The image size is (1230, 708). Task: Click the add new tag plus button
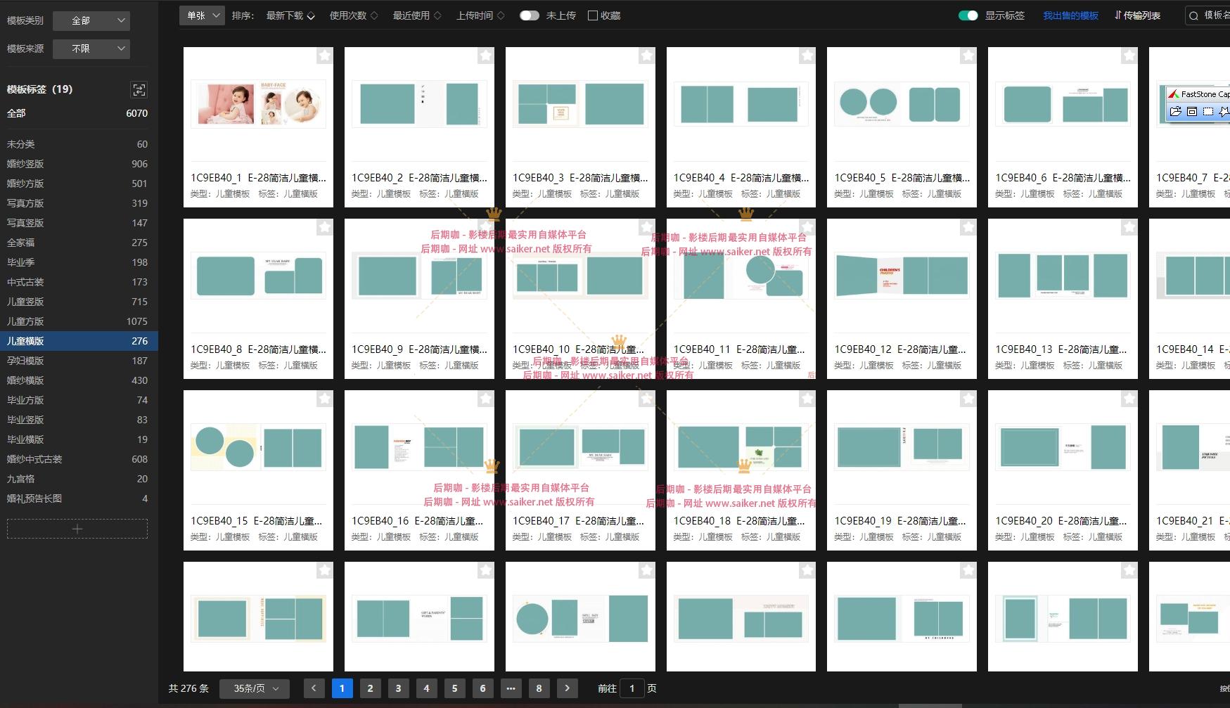(77, 529)
